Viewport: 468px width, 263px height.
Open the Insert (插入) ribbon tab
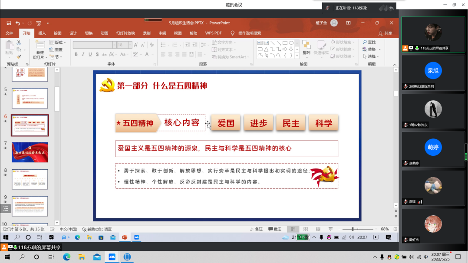click(42, 33)
